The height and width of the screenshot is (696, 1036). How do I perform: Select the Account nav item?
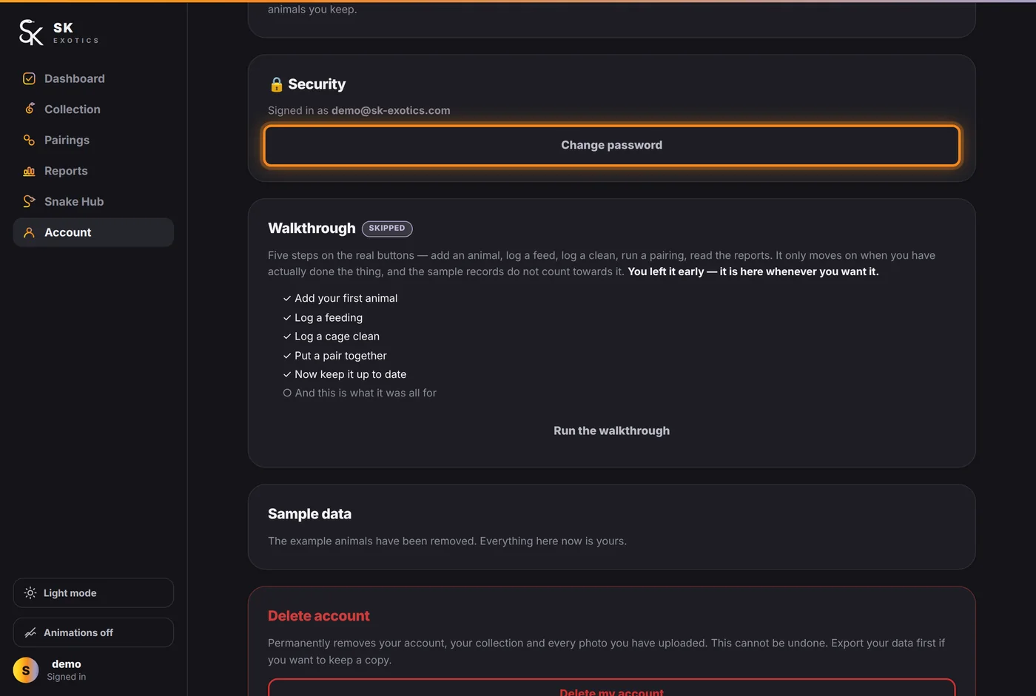(93, 232)
